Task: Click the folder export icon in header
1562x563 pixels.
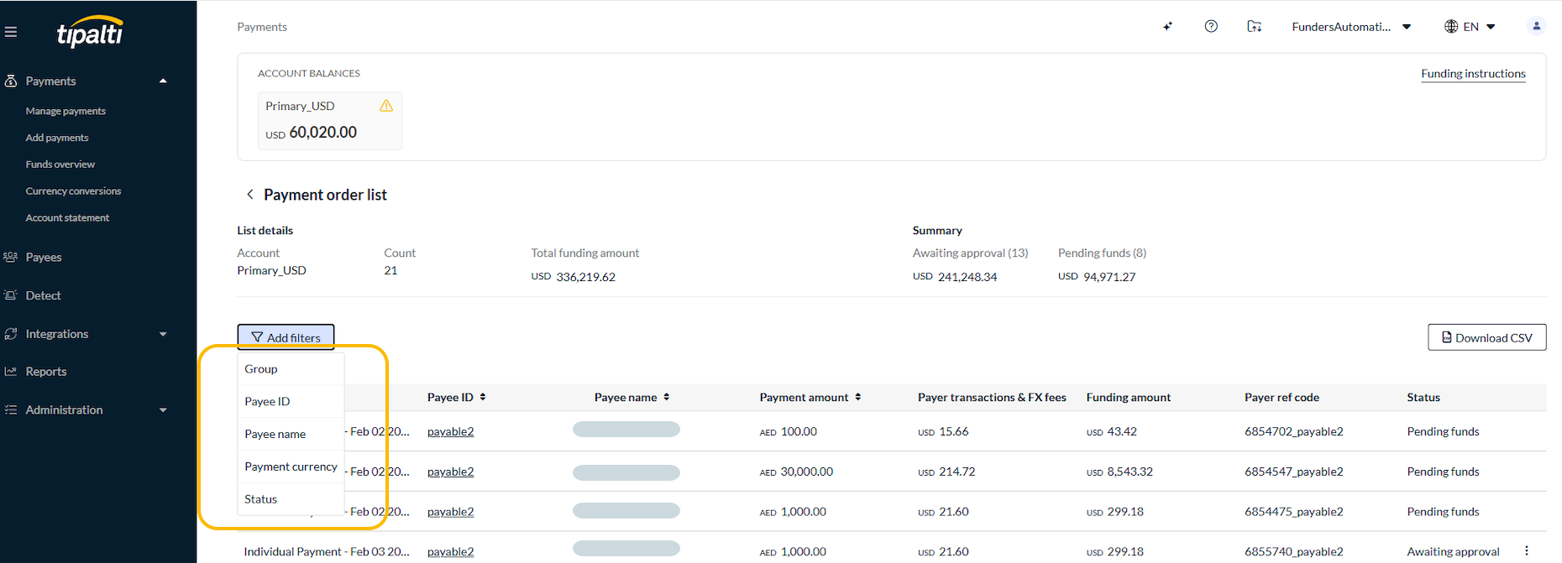Action: [1254, 27]
